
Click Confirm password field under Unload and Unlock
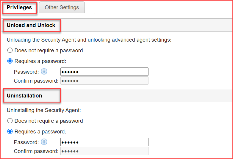104,81
